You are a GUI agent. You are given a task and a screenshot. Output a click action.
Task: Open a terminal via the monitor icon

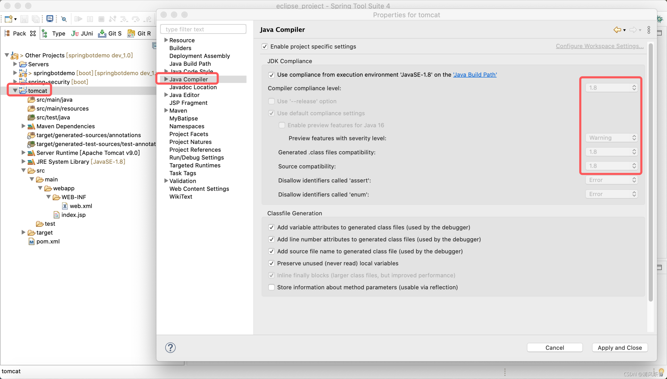point(50,19)
